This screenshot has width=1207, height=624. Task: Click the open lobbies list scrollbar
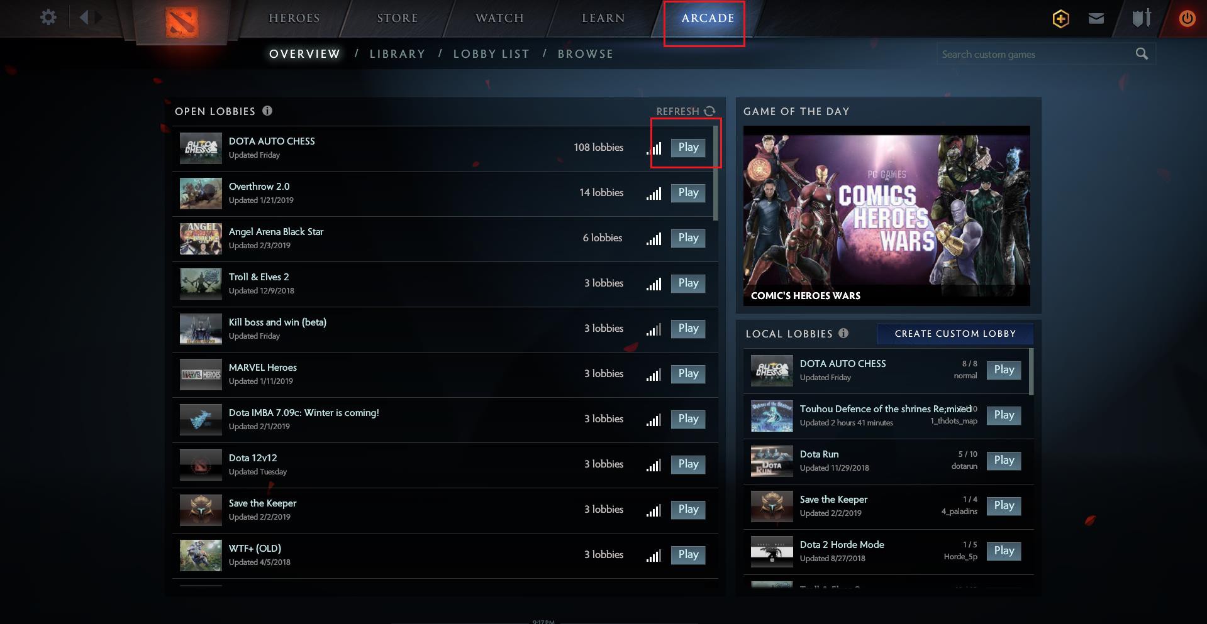pos(716,173)
